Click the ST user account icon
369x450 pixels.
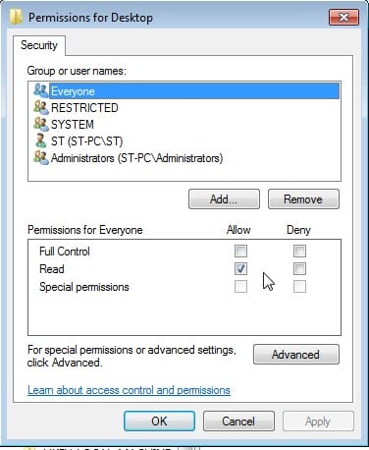point(40,141)
